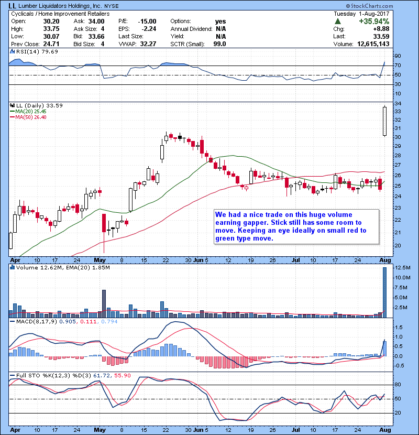The image size is (419, 435).
Task: Click the 90 level on RSI axis
Action: point(398,56)
